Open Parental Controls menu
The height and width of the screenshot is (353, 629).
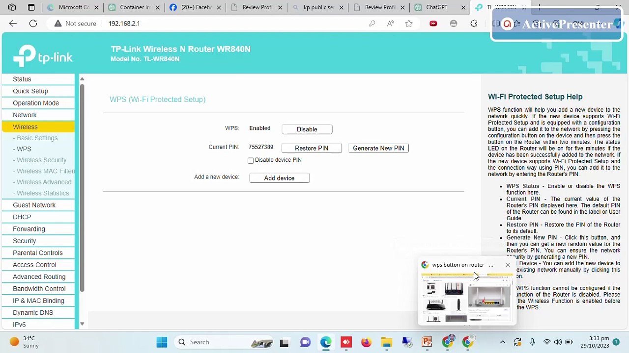point(38,253)
